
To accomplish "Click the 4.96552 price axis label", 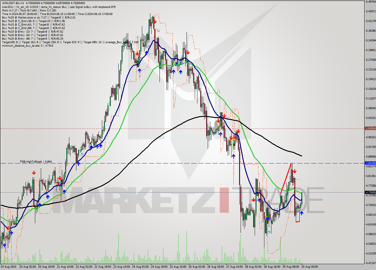I will click(370, 137).
